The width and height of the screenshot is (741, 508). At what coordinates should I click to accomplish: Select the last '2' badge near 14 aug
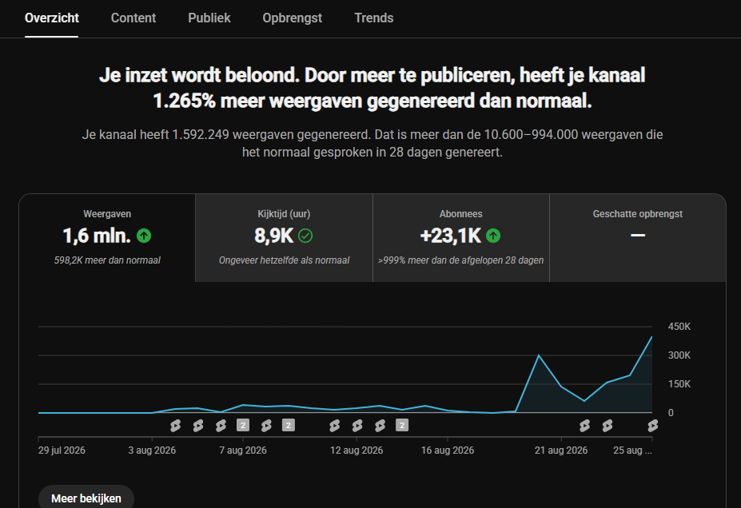coord(402,426)
